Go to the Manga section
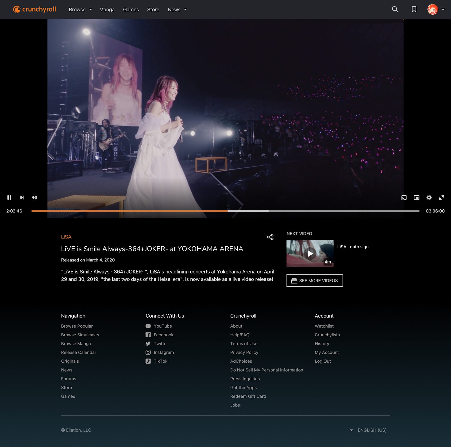 click(x=107, y=9)
